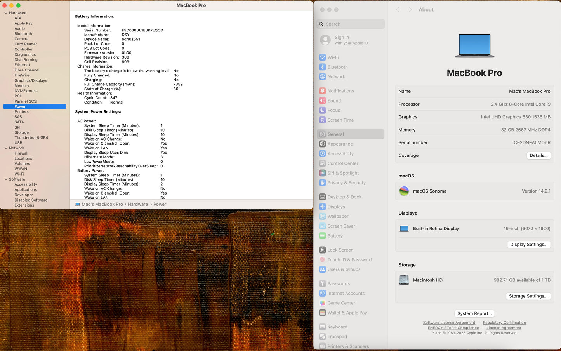Image resolution: width=561 pixels, height=351 pixels.
Task: Click the macOS Sonoma icon
Action: click(x=404, y=191)
